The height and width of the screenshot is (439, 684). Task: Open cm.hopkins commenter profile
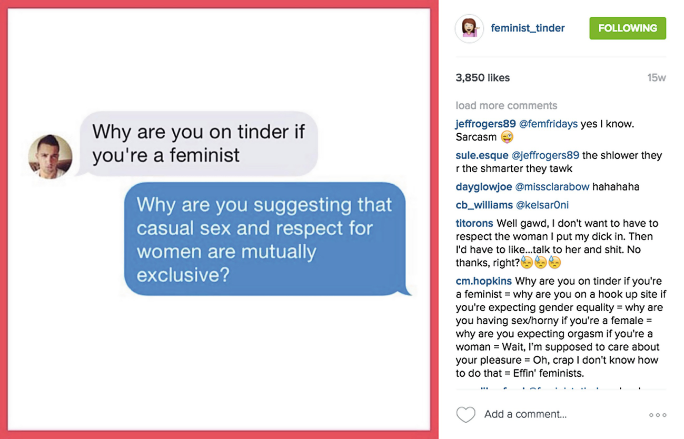[484, 281]
